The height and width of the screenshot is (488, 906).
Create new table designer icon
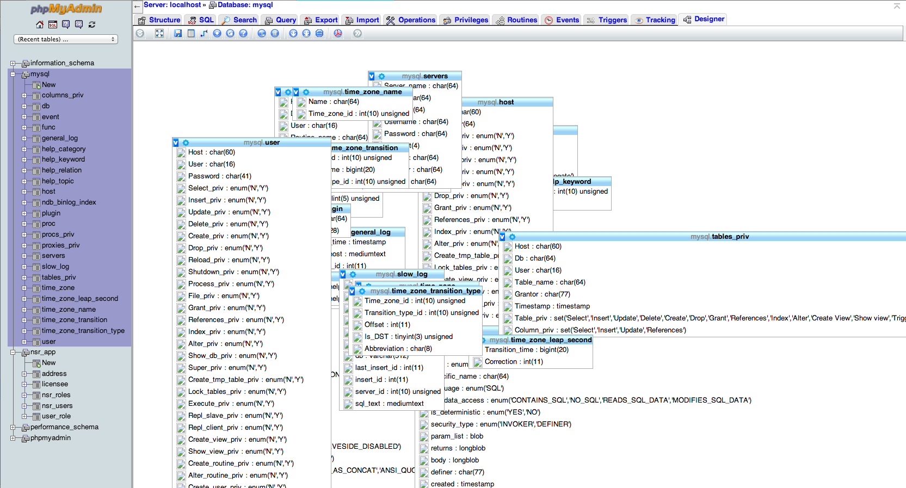(x=191, y=33)
